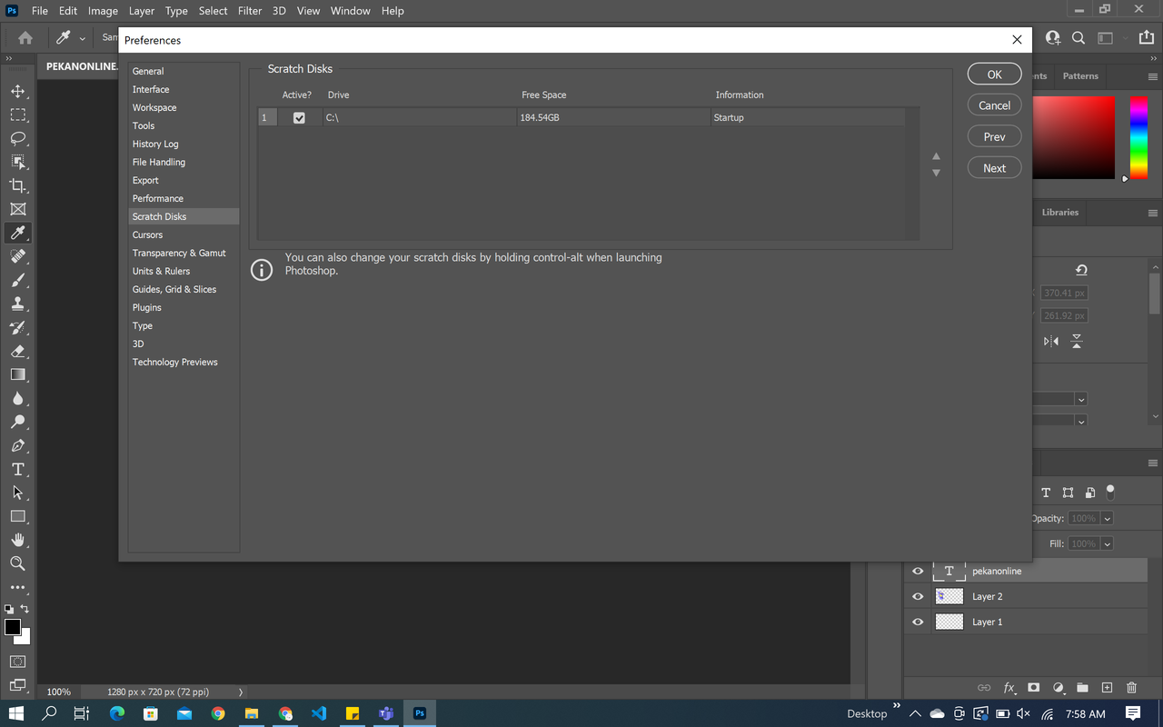Open the Libraries panel row menu
Image resolution: width=1163 pixels, height=727 pixels.
(1153, 213)
